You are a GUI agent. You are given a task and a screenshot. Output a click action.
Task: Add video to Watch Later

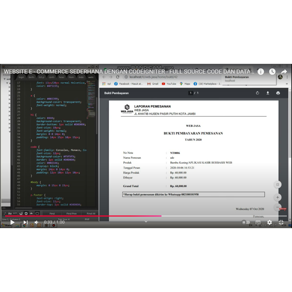click(x=272, y=72)
